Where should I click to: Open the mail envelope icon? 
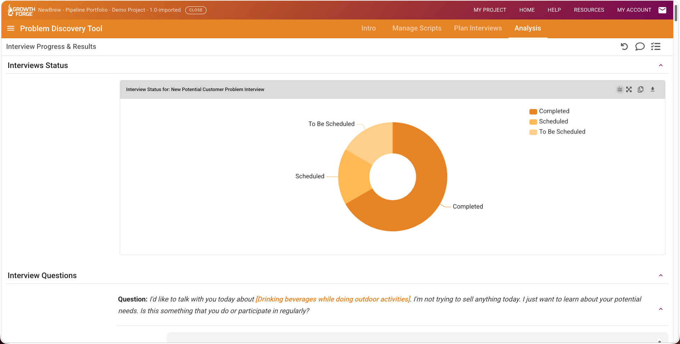662,10
